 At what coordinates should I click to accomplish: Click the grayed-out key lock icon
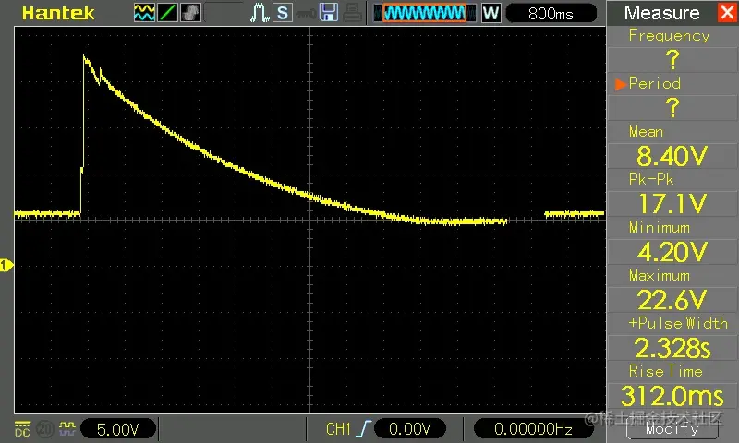click(x=306, y=14)
